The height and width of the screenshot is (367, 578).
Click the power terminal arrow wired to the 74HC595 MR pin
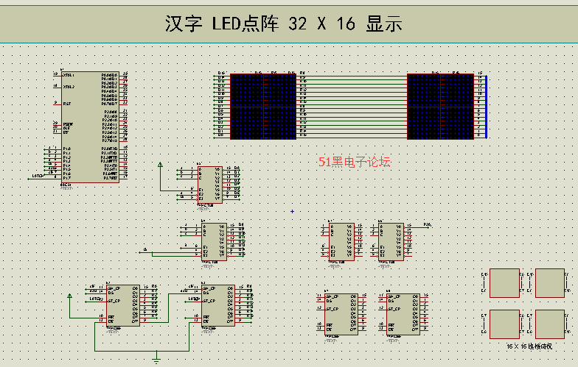coord(69,296)
